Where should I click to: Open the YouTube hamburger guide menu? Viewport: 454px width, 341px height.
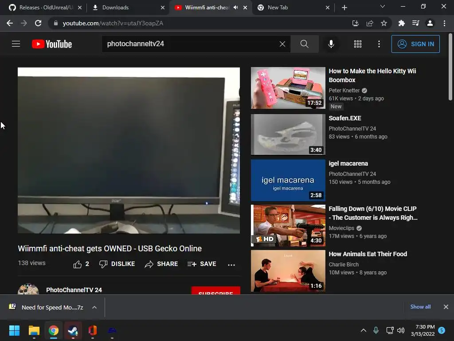click(x=16, y=44)
